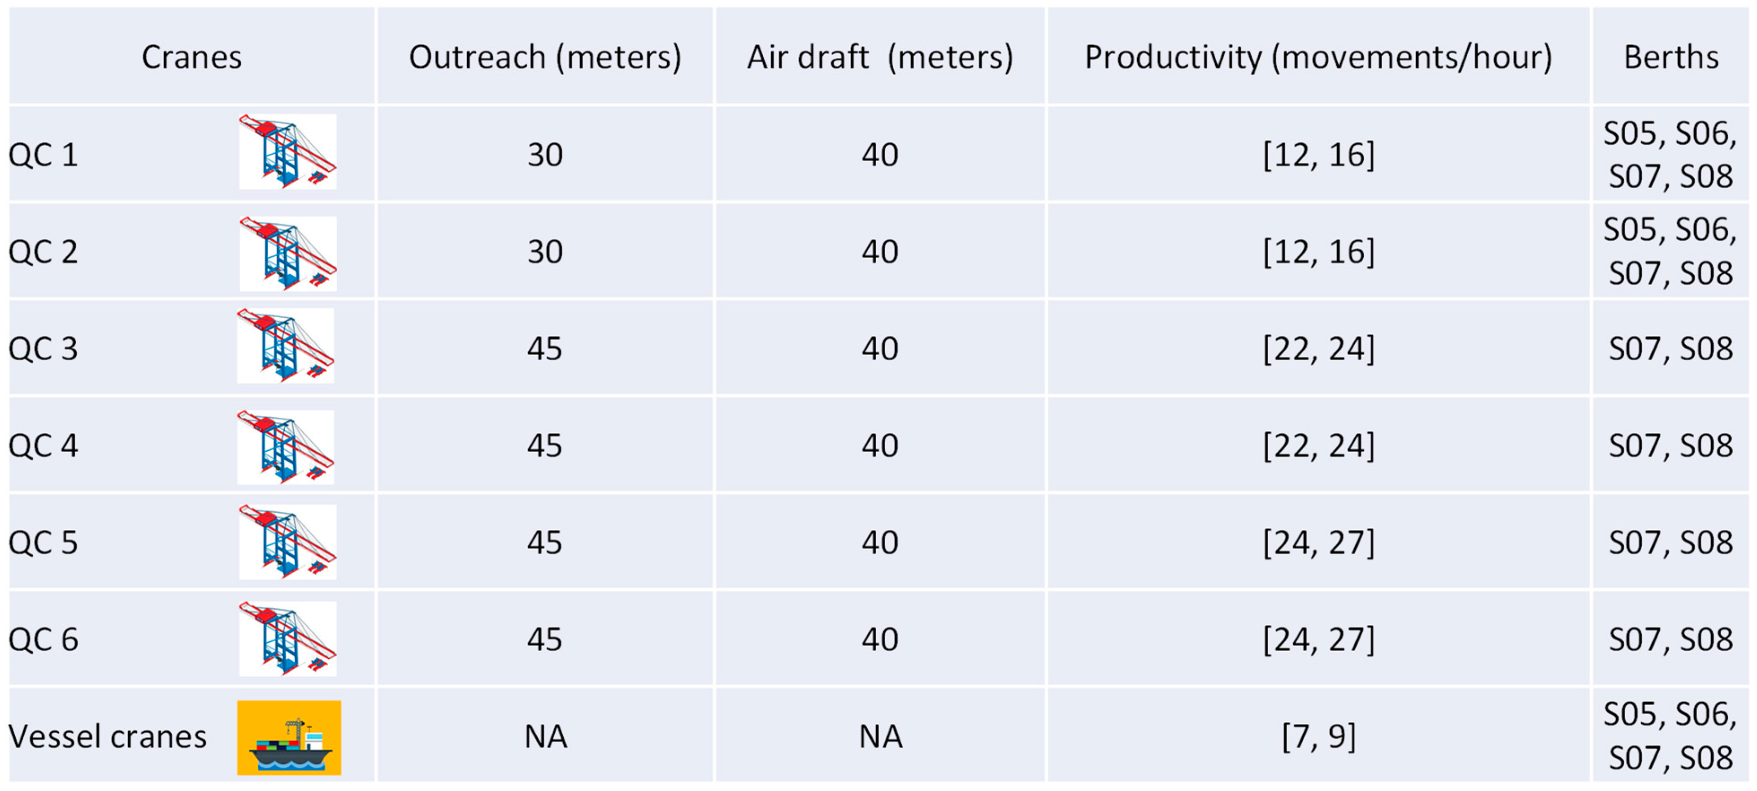Select the Air draft (meters) header
Viewport: 1757px width, 791px height.
[879, 57]
